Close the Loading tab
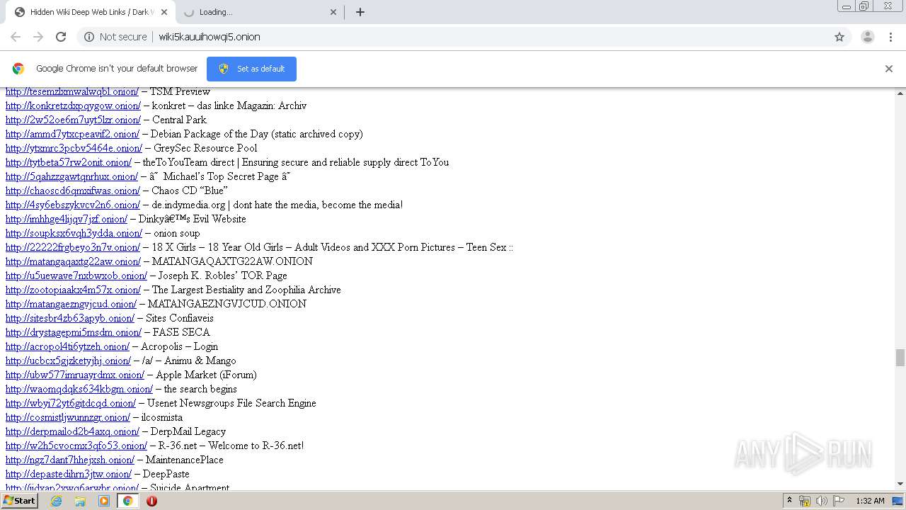Screen dimensions: 906x510 (334, 12)
